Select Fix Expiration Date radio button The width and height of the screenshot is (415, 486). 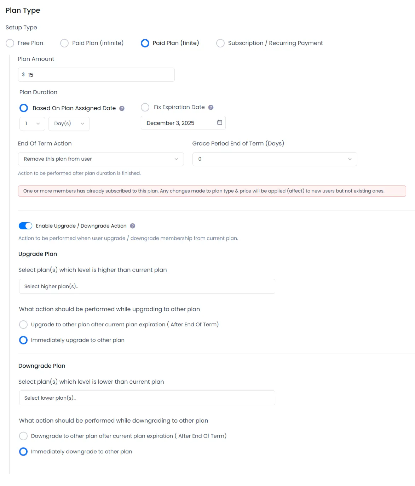pyautogui.click(x=145, y=107)
